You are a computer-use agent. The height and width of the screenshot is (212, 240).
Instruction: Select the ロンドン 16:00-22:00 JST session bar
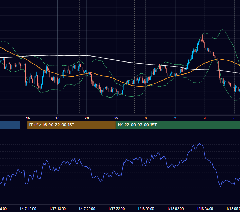[x=71, y=125]
